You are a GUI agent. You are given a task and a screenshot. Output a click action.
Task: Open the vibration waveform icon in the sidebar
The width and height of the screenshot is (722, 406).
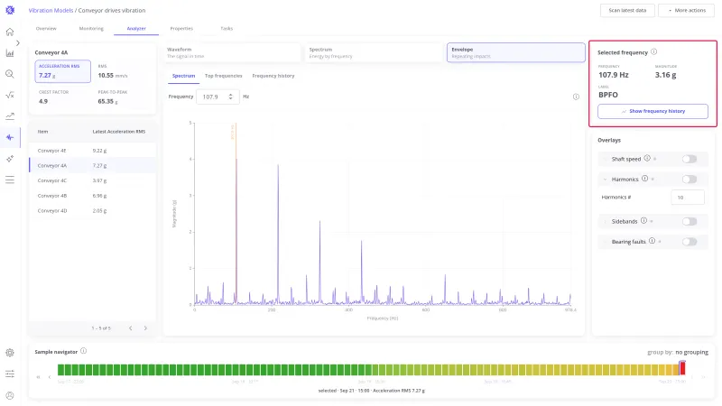click(x=10, y=137)
